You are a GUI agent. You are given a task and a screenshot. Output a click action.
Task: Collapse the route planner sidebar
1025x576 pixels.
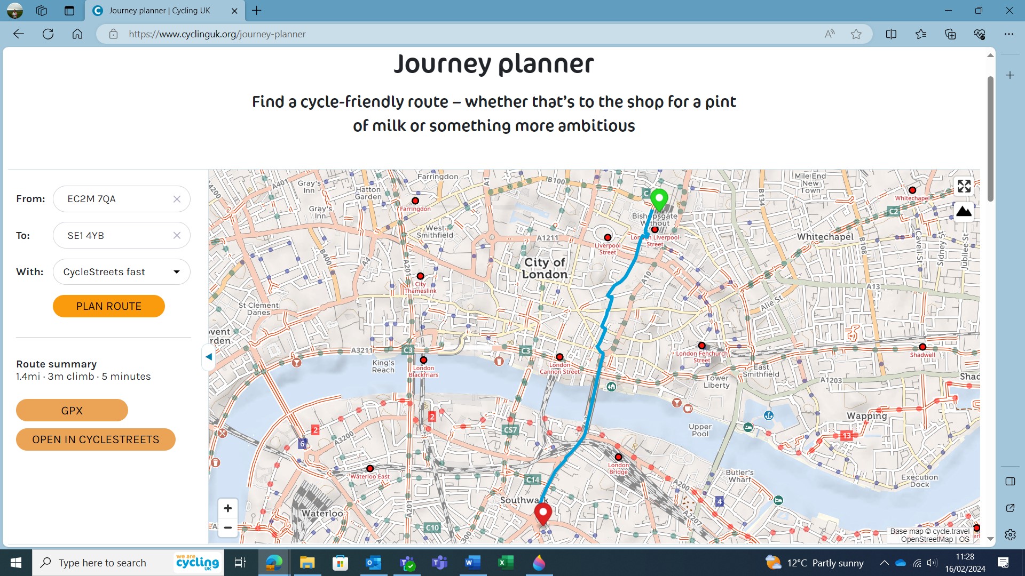click(208, 357)
